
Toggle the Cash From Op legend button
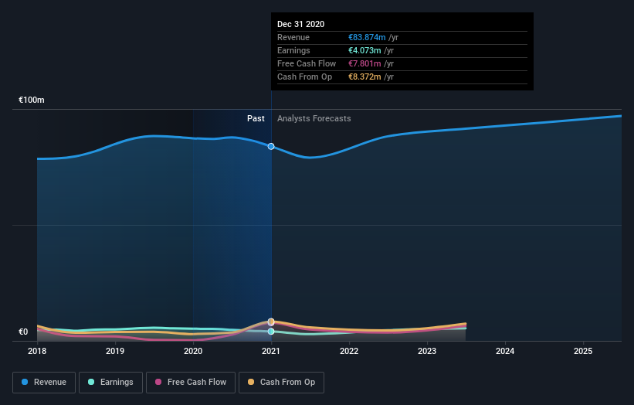point(281,383)
